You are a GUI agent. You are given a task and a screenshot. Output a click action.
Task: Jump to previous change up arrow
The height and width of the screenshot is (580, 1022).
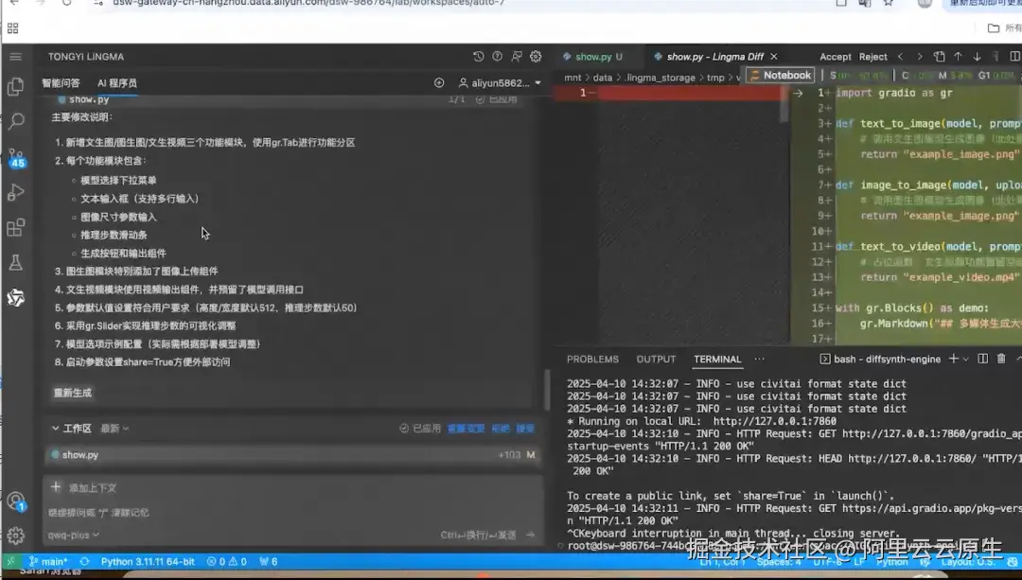(958, 57)
